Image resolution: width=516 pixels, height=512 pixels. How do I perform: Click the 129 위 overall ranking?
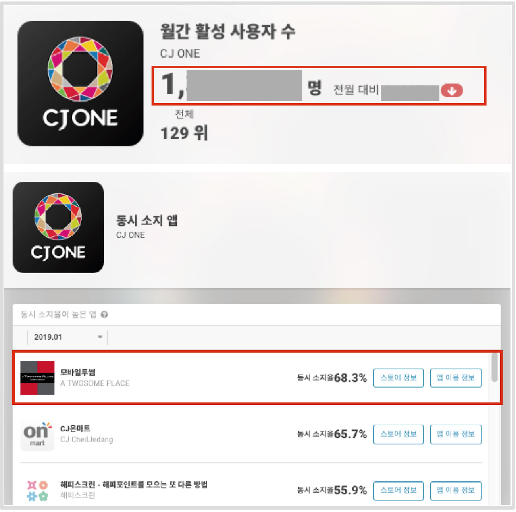pos(184,133)
